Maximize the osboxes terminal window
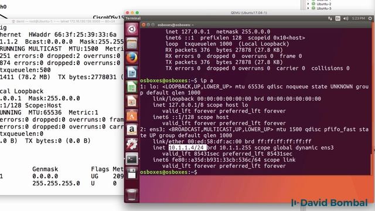The width and height of the screenshot is (375, 211). (153, 25)
